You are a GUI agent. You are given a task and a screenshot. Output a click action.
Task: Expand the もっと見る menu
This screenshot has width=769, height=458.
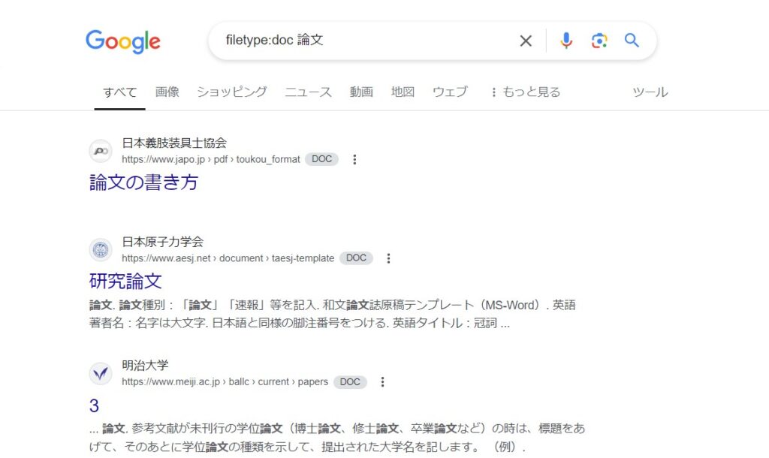(525, 92)
